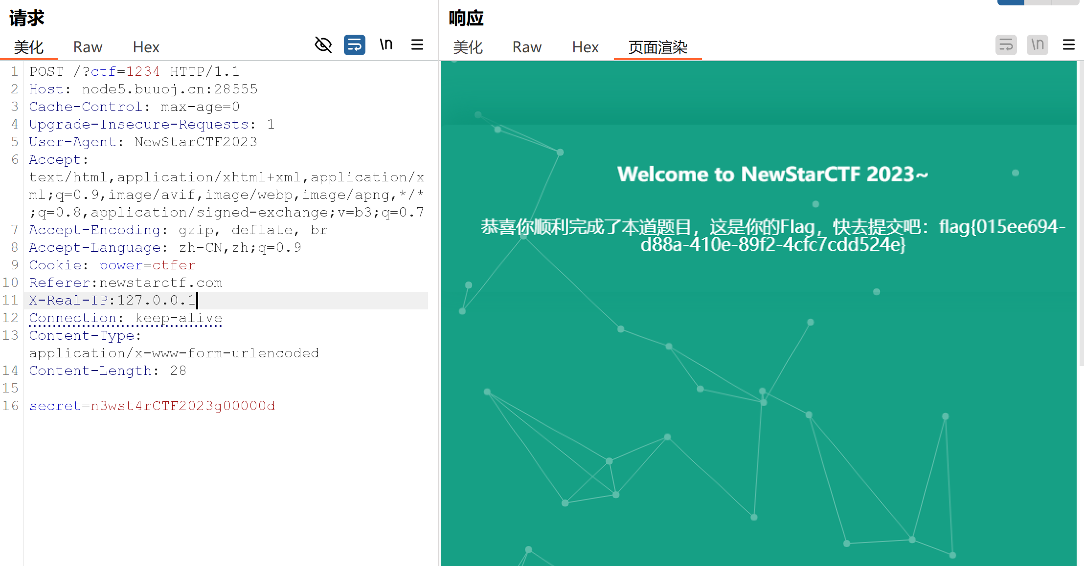
Task: Toggle show newlines \n icon in request
Action: [x=386, y=45]
